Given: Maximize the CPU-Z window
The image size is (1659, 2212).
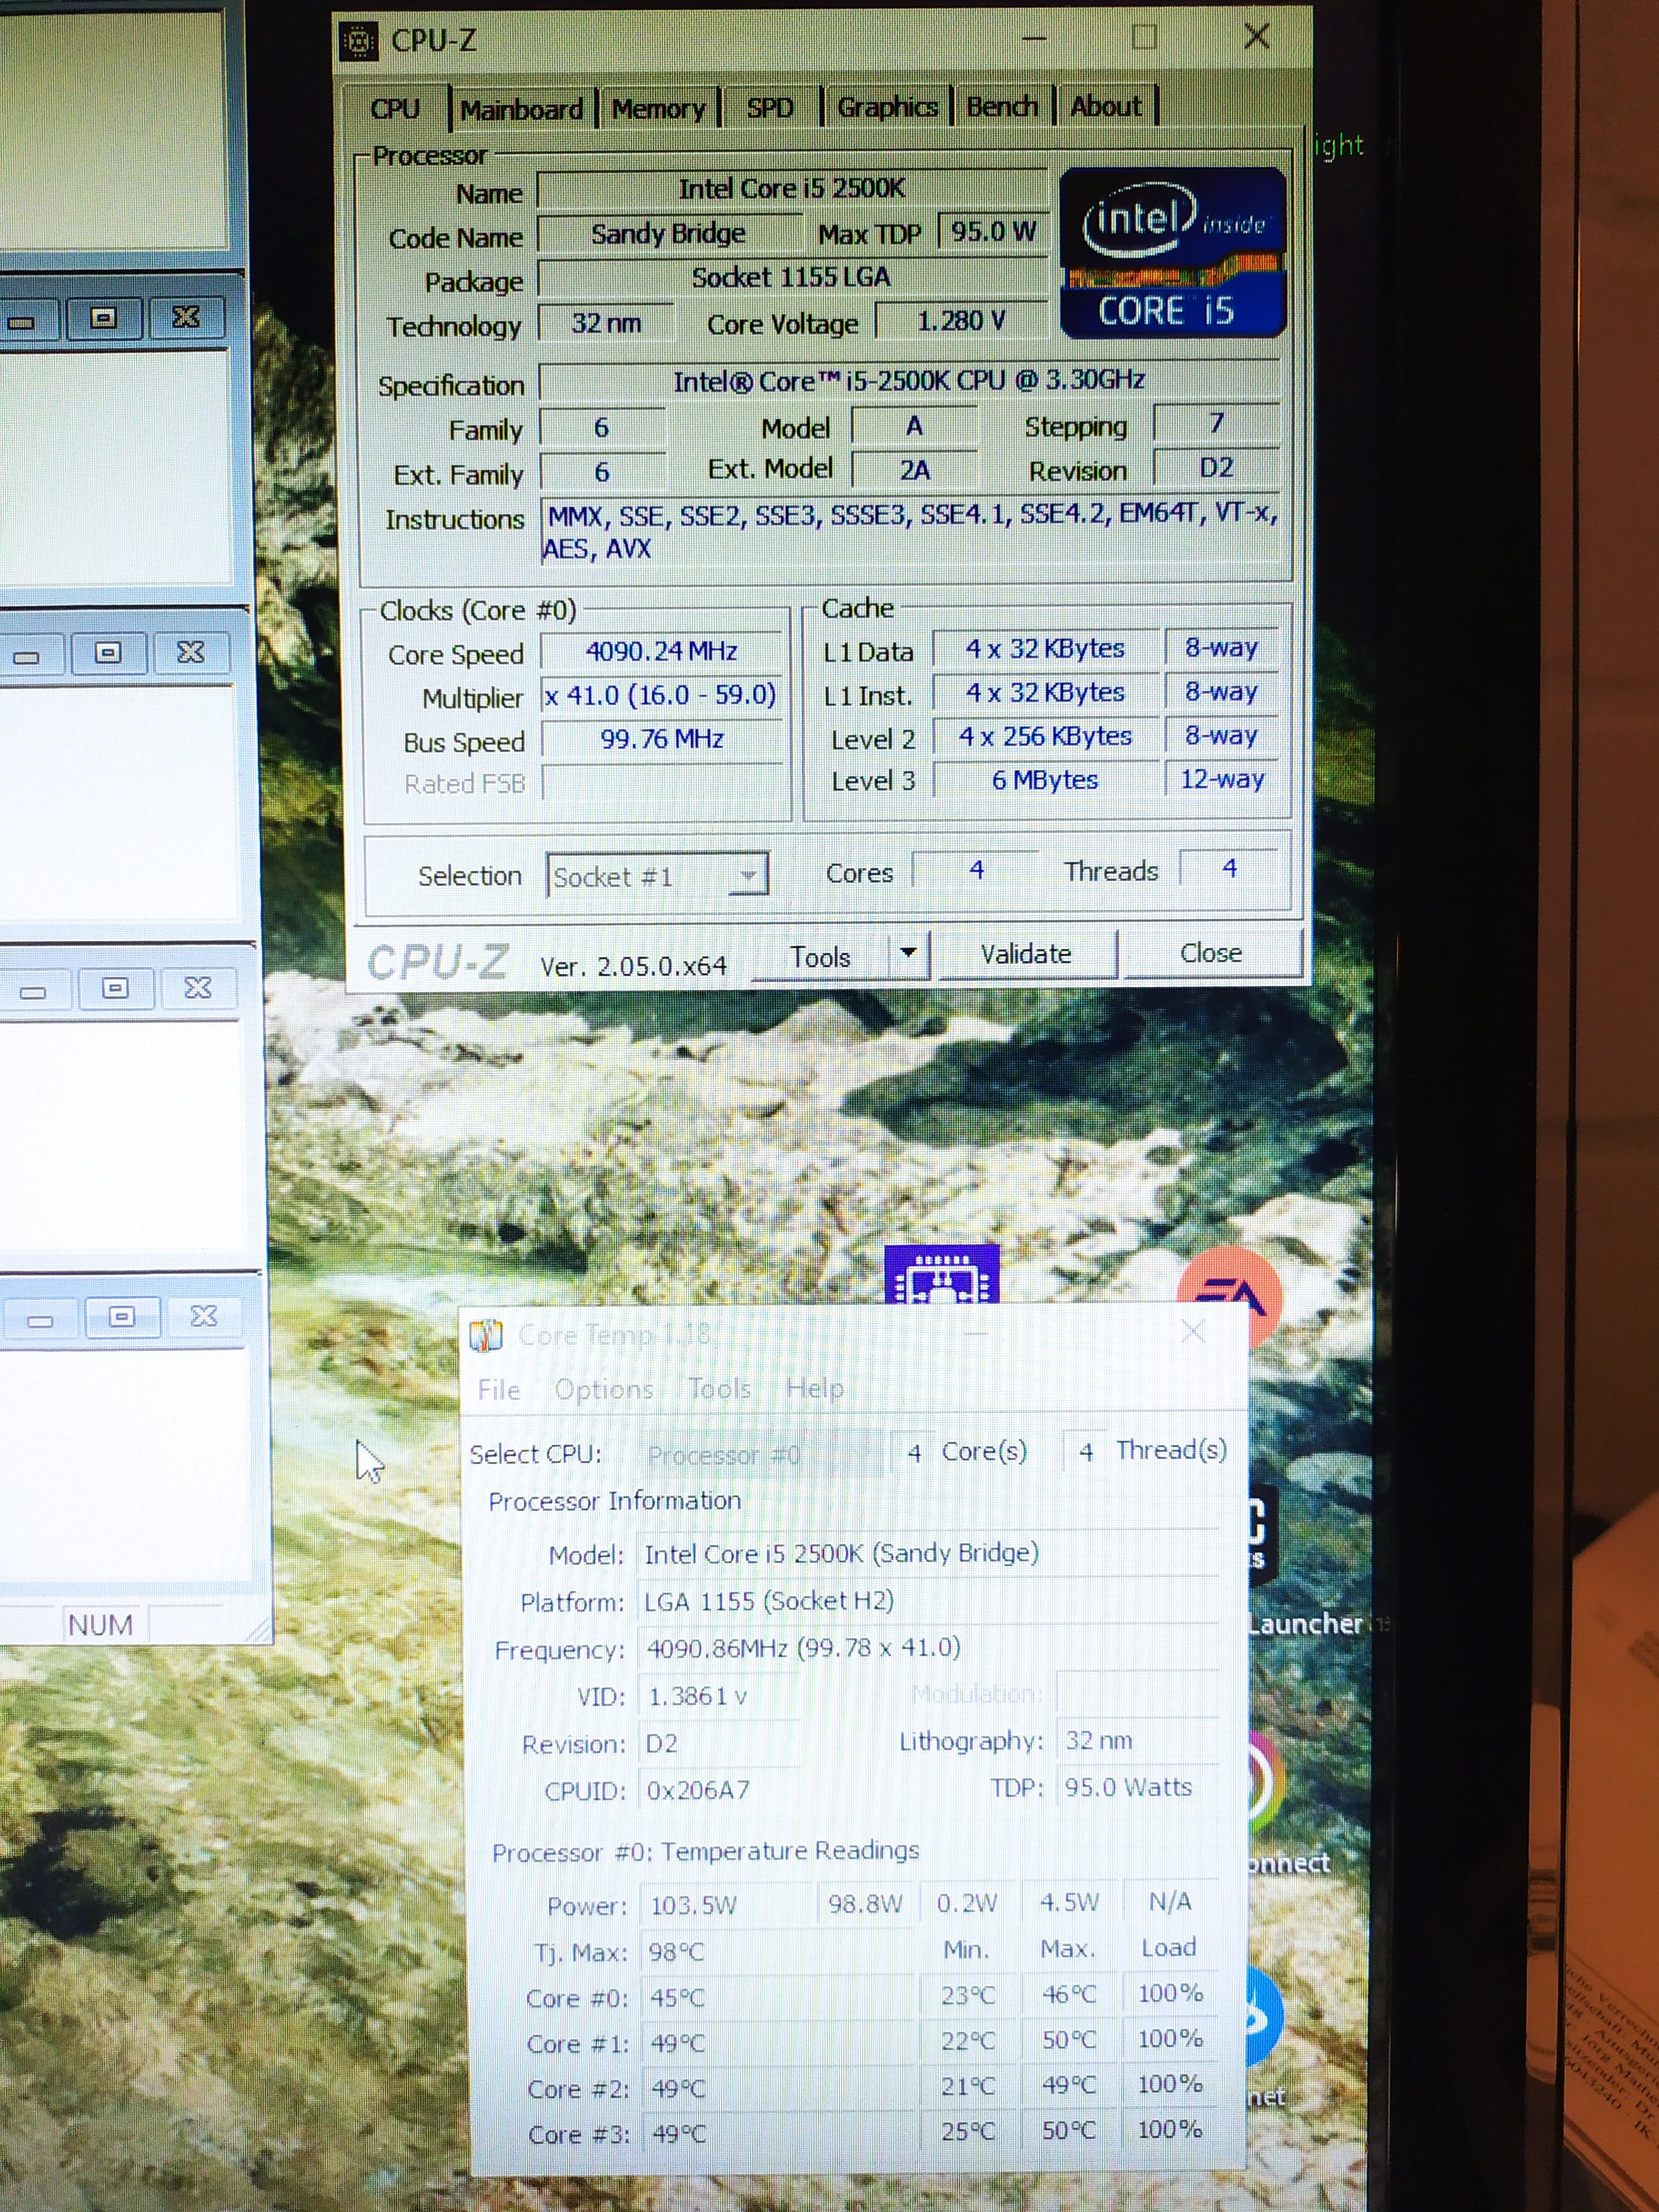Looking at the screenshot, I should (x=1144, y=38).
